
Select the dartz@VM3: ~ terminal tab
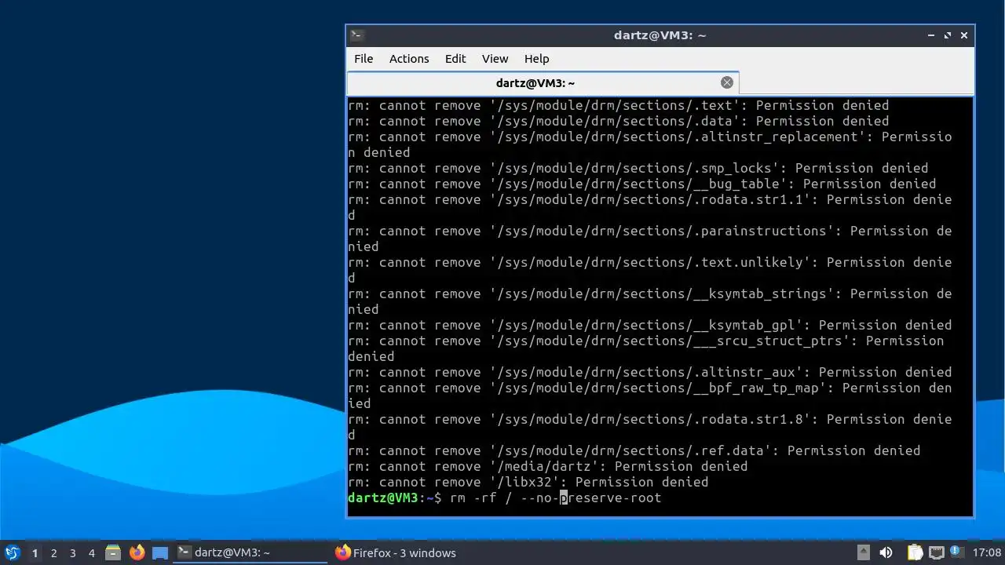543,83
